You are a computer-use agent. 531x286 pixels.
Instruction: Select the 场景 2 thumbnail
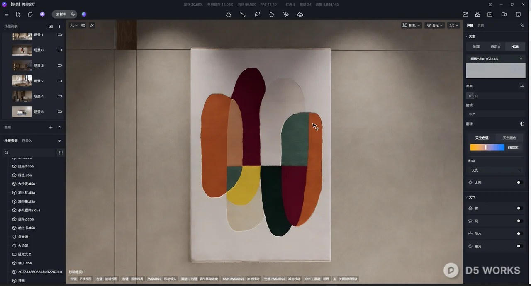(22, 81)
